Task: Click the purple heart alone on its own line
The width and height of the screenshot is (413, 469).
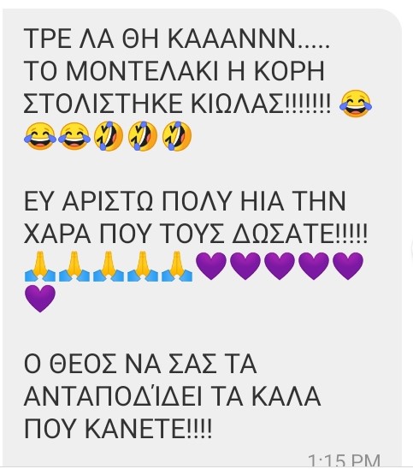Action: tap(40, 299)
